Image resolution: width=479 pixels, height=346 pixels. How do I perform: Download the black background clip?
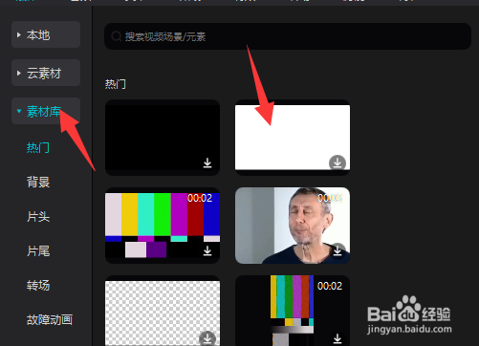[207, 162]
